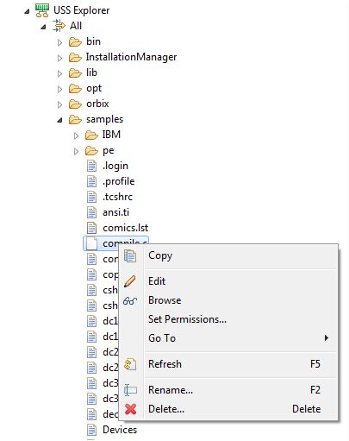Select the .profile file

point(118,181)
